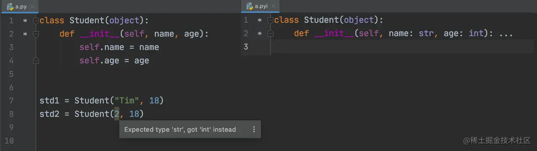Switch to the a.py tab
The height and width of the screenshot is (151, 537).
(x=20, y=6)
